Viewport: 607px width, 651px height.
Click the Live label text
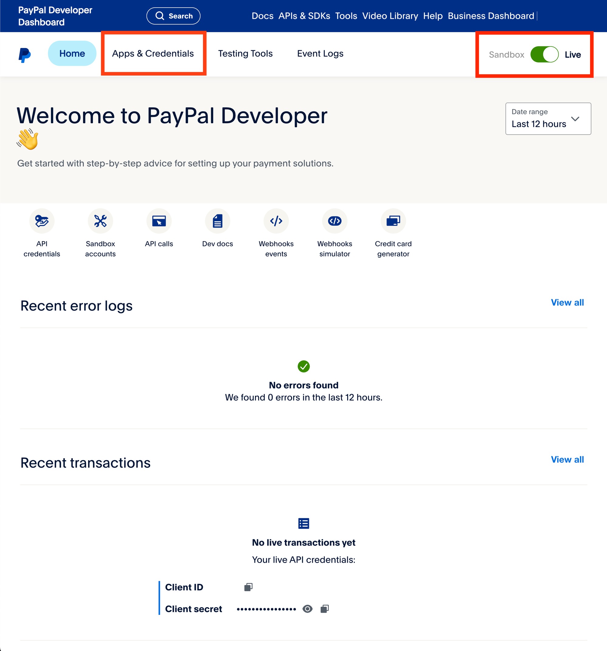[x=573, y=55]
